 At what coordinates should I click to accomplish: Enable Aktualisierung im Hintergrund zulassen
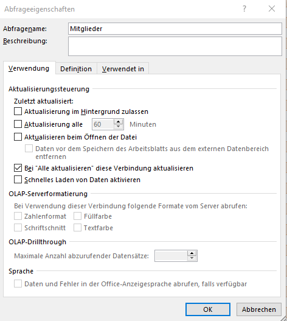pyautogui.click(x=18, y=111)
